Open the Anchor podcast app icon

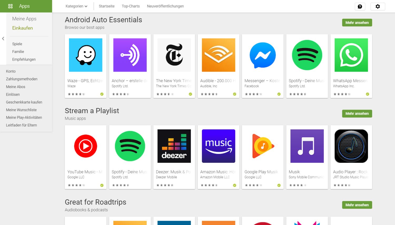(x=130, y=55)
